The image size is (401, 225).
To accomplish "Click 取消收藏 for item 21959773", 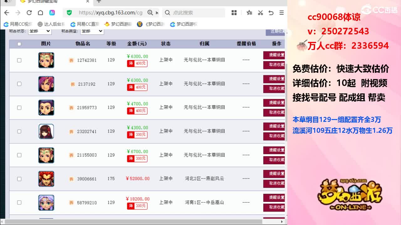I will (274, 112).
